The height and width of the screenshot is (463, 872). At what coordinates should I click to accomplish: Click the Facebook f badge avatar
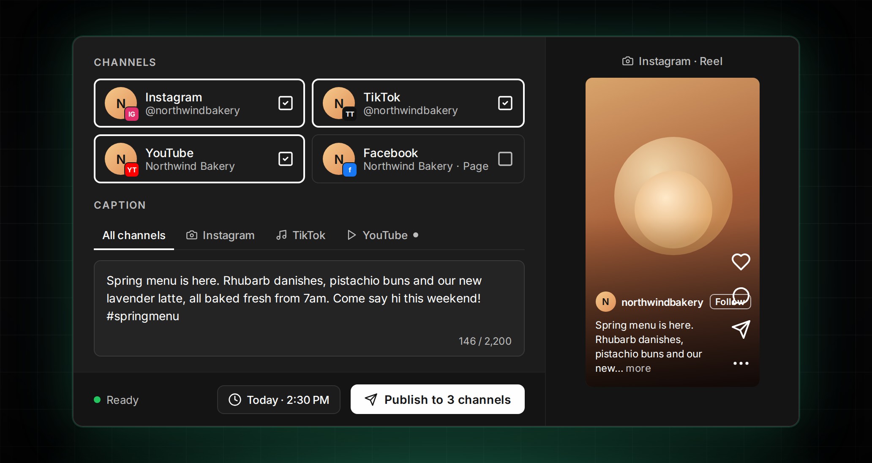point(339,159)
